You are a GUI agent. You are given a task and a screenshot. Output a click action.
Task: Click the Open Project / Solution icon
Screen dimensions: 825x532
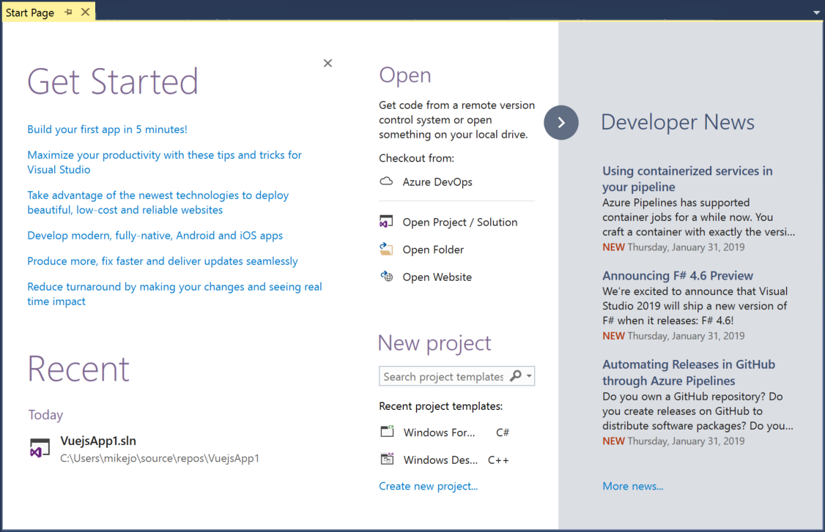coord(386,222)
